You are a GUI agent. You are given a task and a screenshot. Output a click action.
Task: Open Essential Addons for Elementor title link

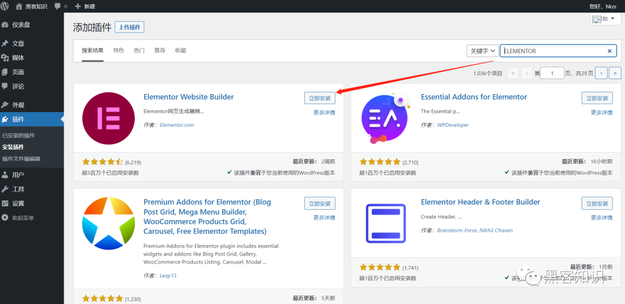tap(474, 97)
